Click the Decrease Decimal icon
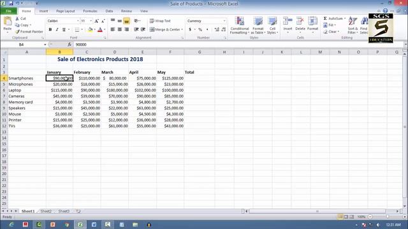 [x=224, y=30]
